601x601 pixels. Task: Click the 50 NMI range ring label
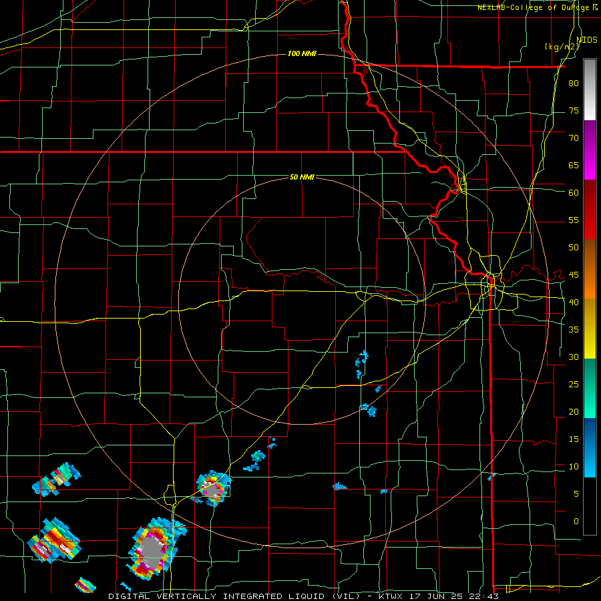point(302,177)
